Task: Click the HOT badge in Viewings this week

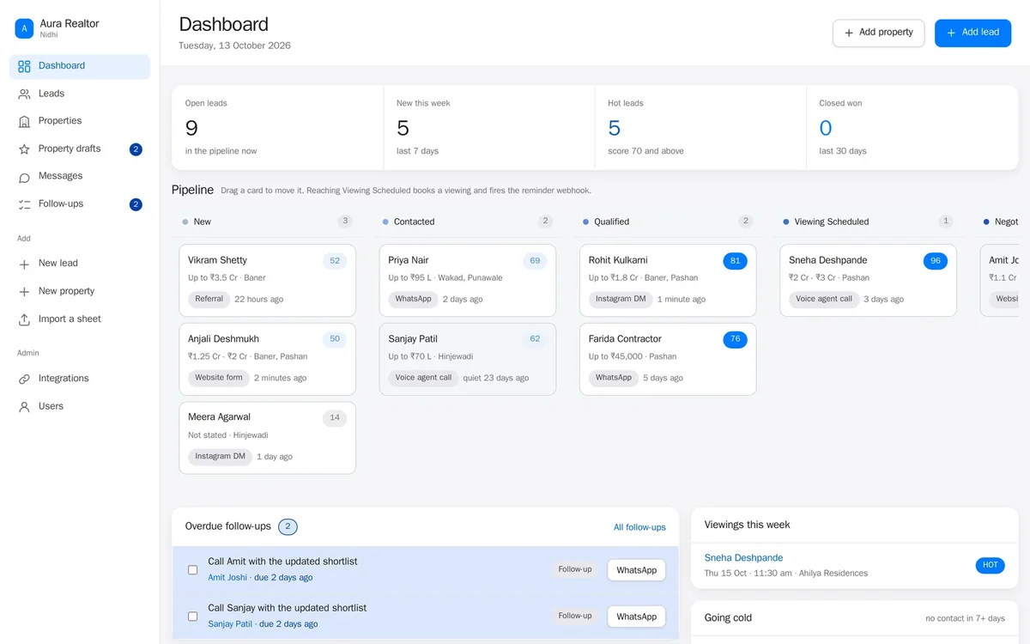Action: (990, 565)
